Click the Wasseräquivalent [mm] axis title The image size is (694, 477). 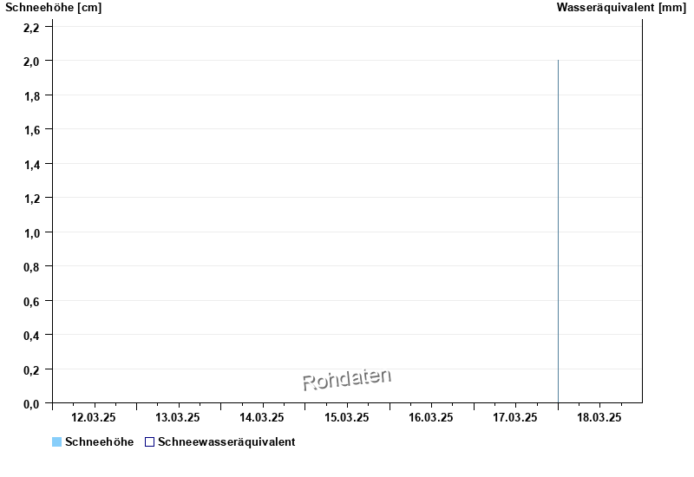(x=620, y=8)
